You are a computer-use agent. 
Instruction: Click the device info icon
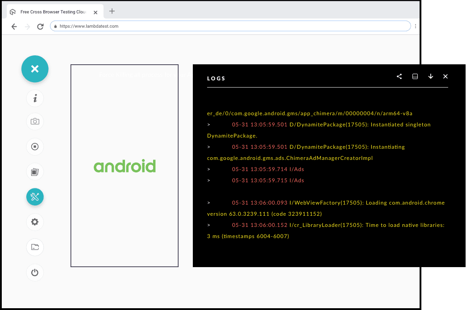35,98
